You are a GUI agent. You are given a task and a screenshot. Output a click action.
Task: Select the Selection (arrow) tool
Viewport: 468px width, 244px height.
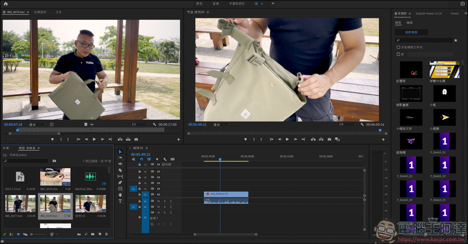point(120,152)
